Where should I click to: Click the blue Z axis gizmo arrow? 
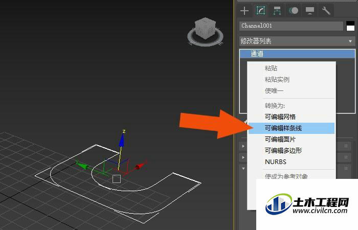(122, 140)
